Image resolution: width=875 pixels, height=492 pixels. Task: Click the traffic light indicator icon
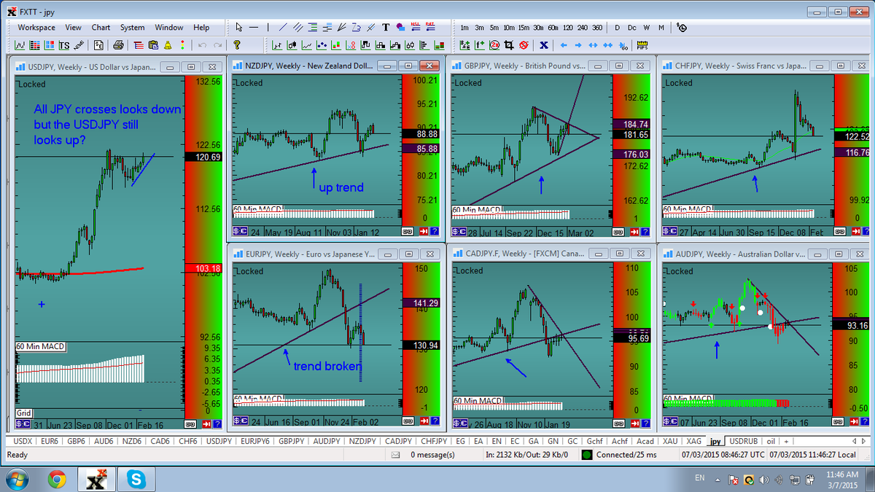click(x=182, y=45)
